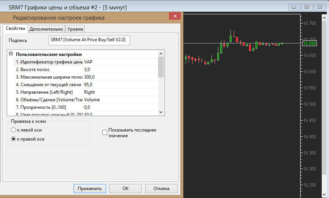Collapse the Пользовательские настройки group
Viewport: 329px width, 198px height.
click(x=11, y=54)
